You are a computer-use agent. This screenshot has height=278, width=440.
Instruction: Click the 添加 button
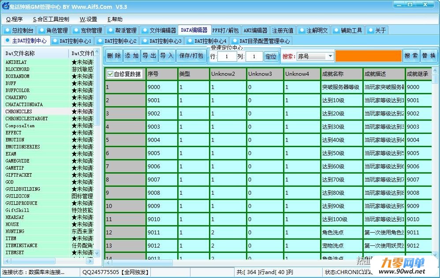coord(132,56)
